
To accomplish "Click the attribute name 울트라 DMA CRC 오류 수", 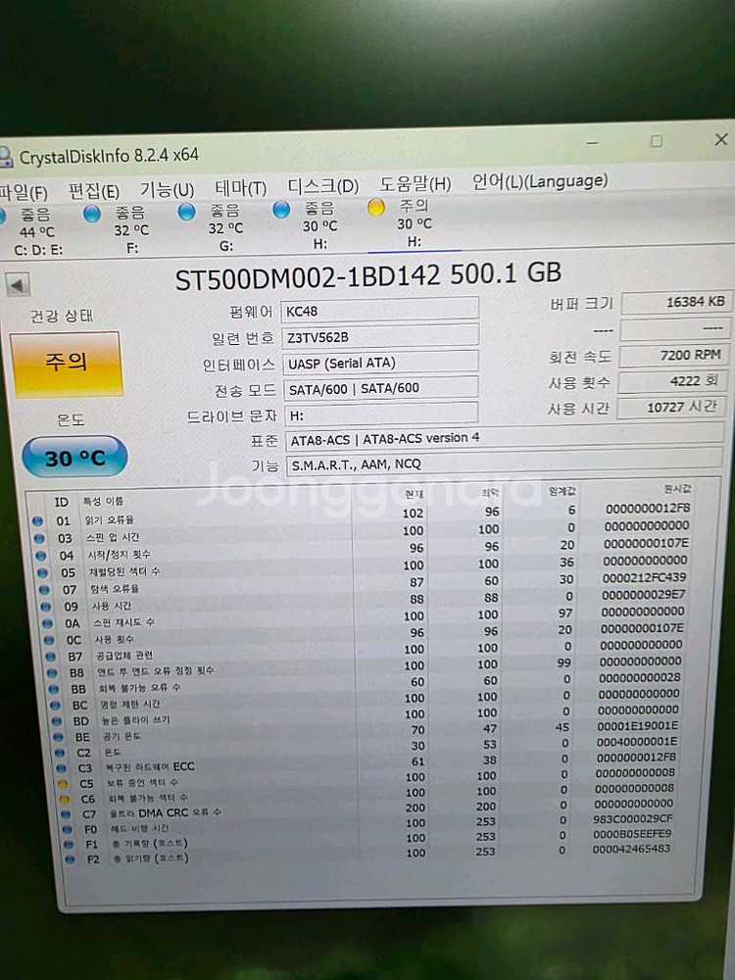I will [x=165, y=813].
